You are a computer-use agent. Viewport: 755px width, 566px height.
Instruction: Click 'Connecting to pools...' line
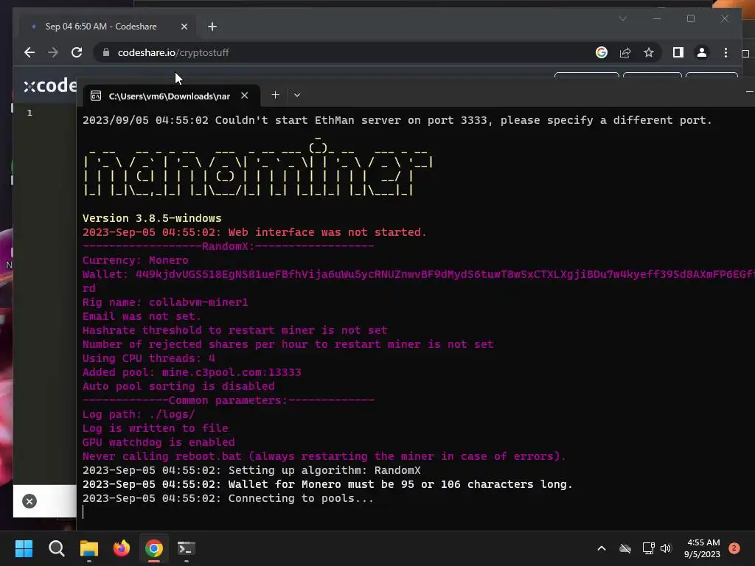click(x=228, y=498)
